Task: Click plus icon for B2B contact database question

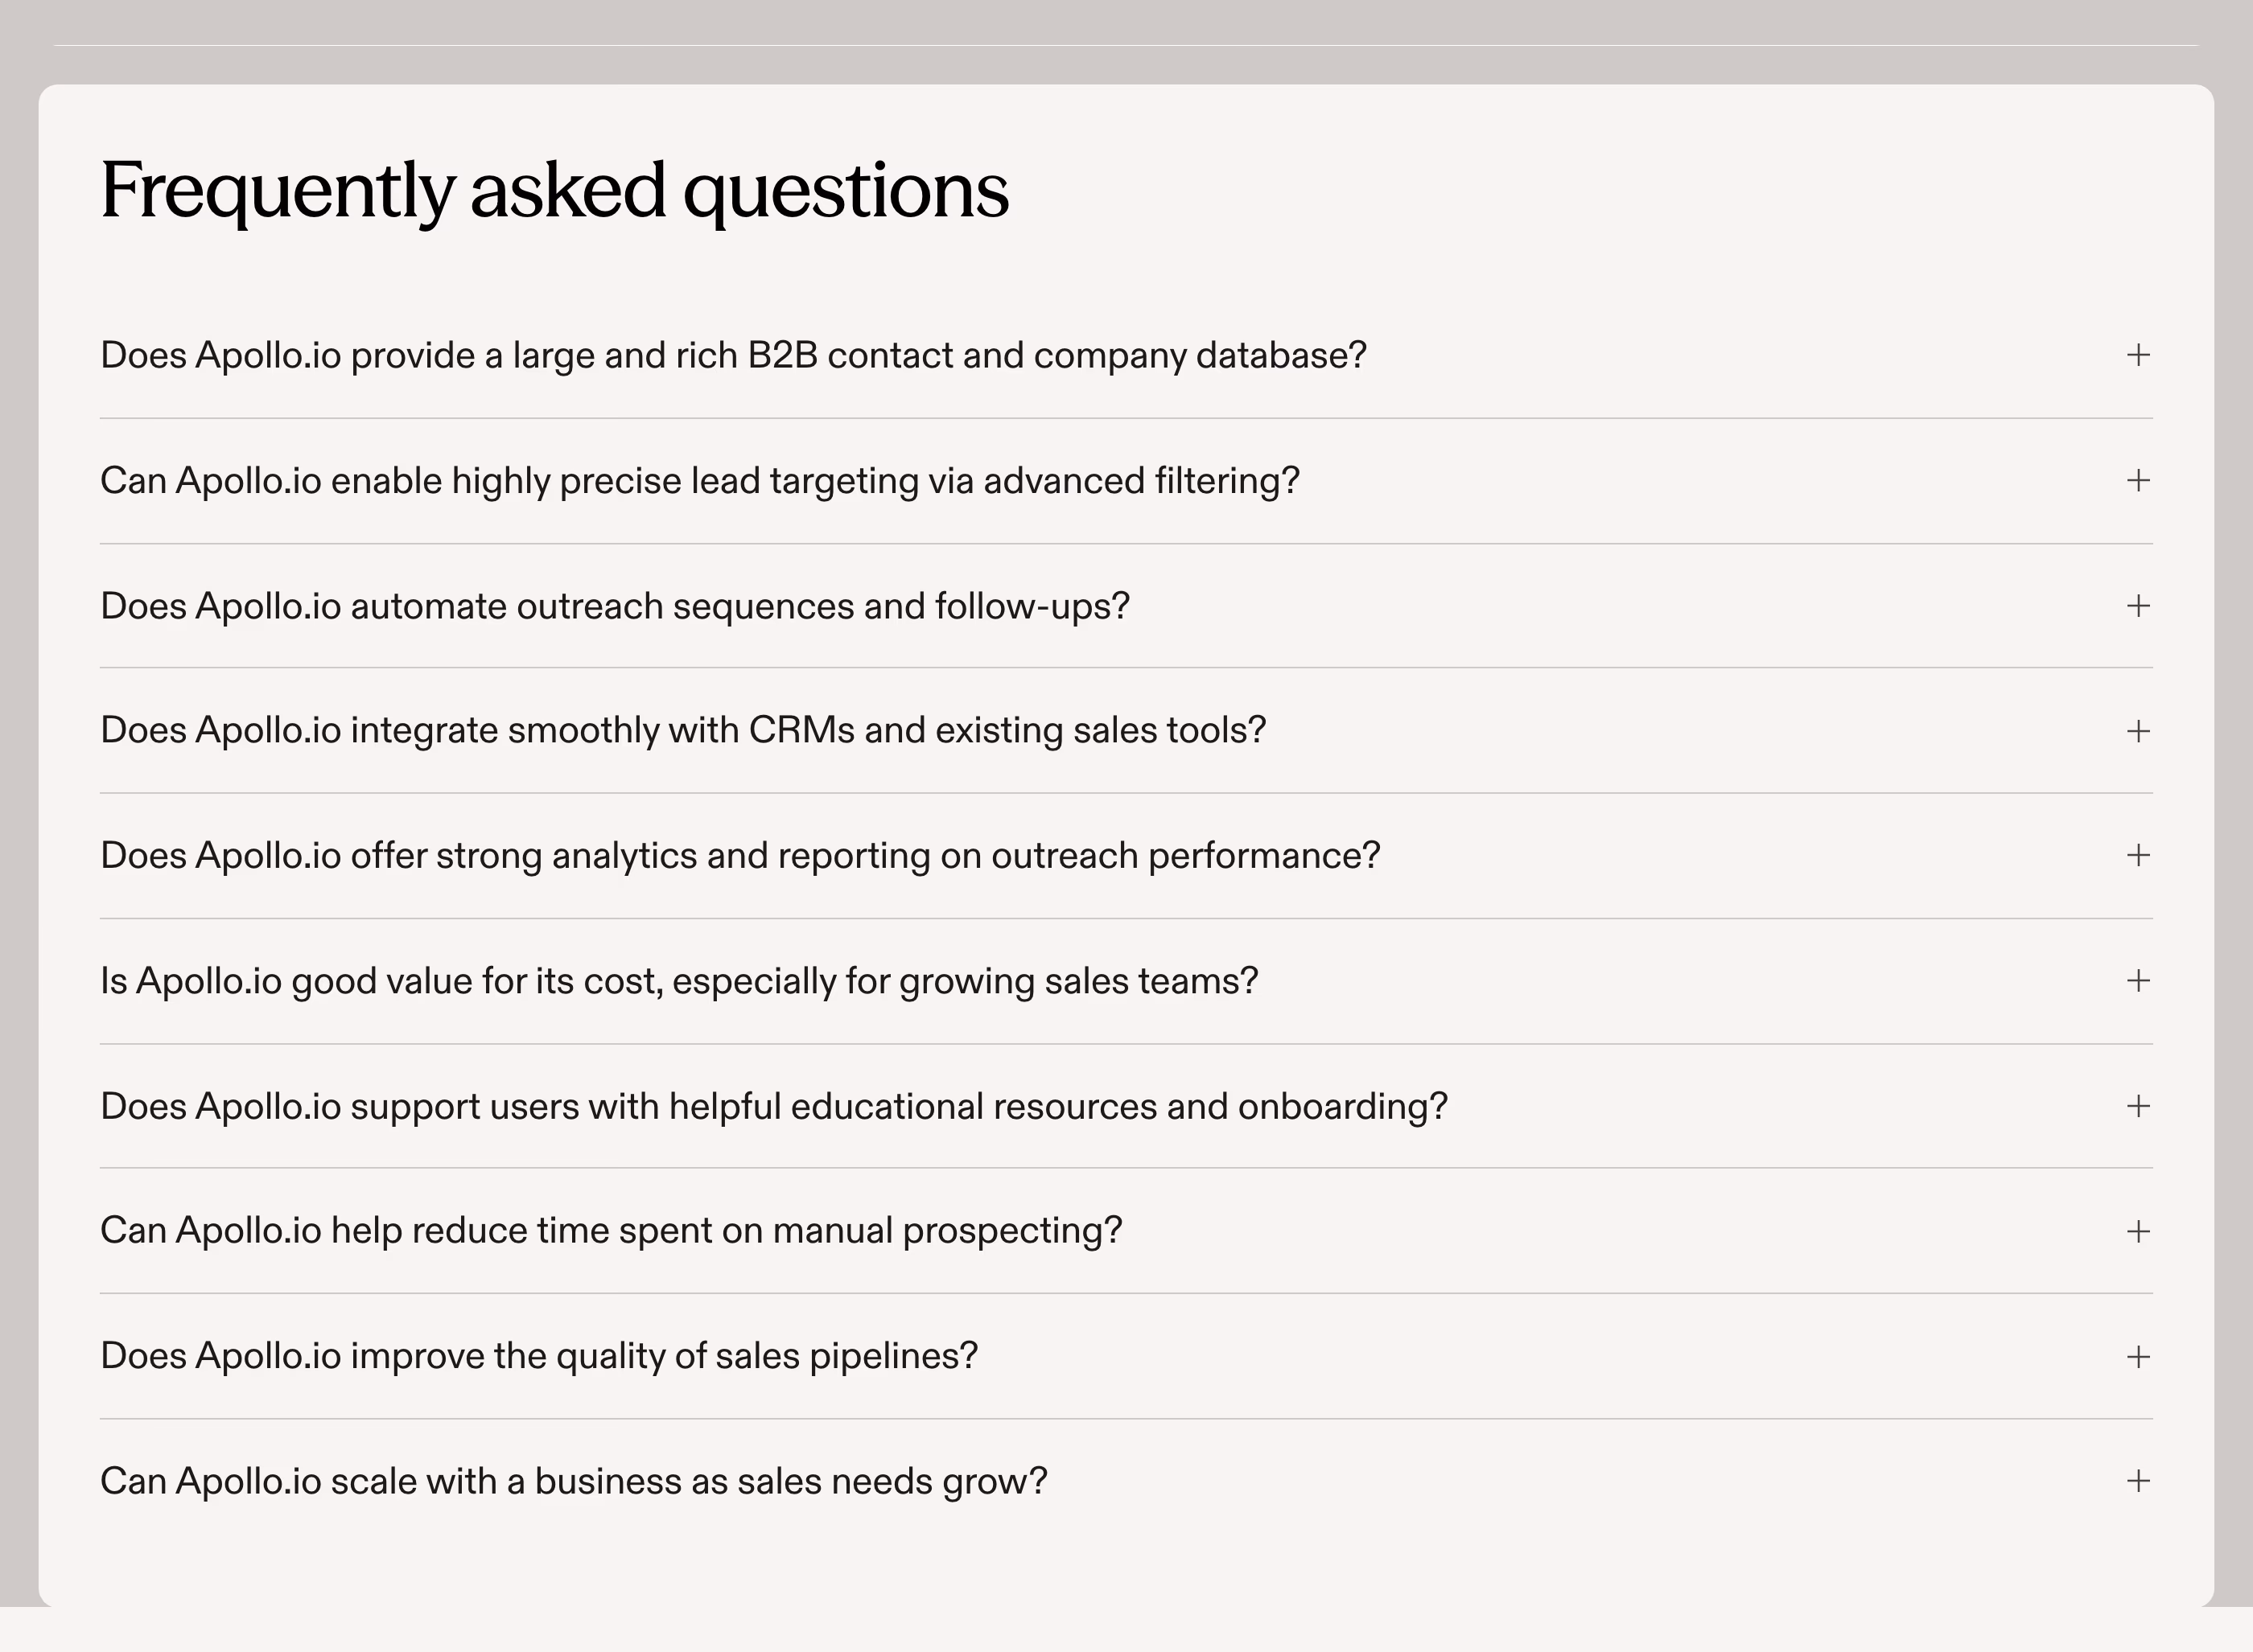Action: [2138, 355]
